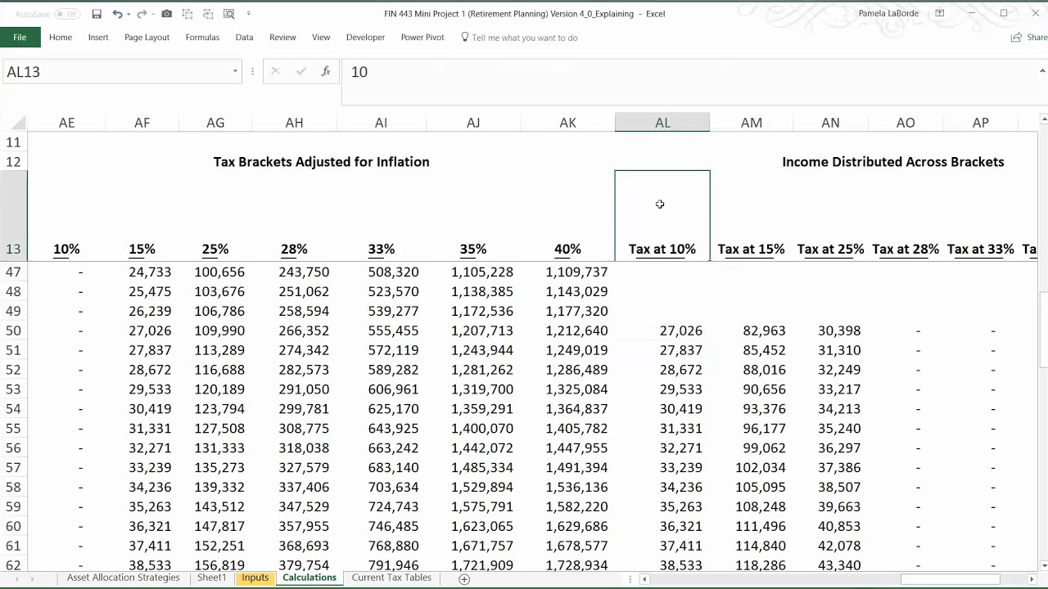1048x589 pixels.
Task: Select cell value 82,963
Action: (764, 331)
